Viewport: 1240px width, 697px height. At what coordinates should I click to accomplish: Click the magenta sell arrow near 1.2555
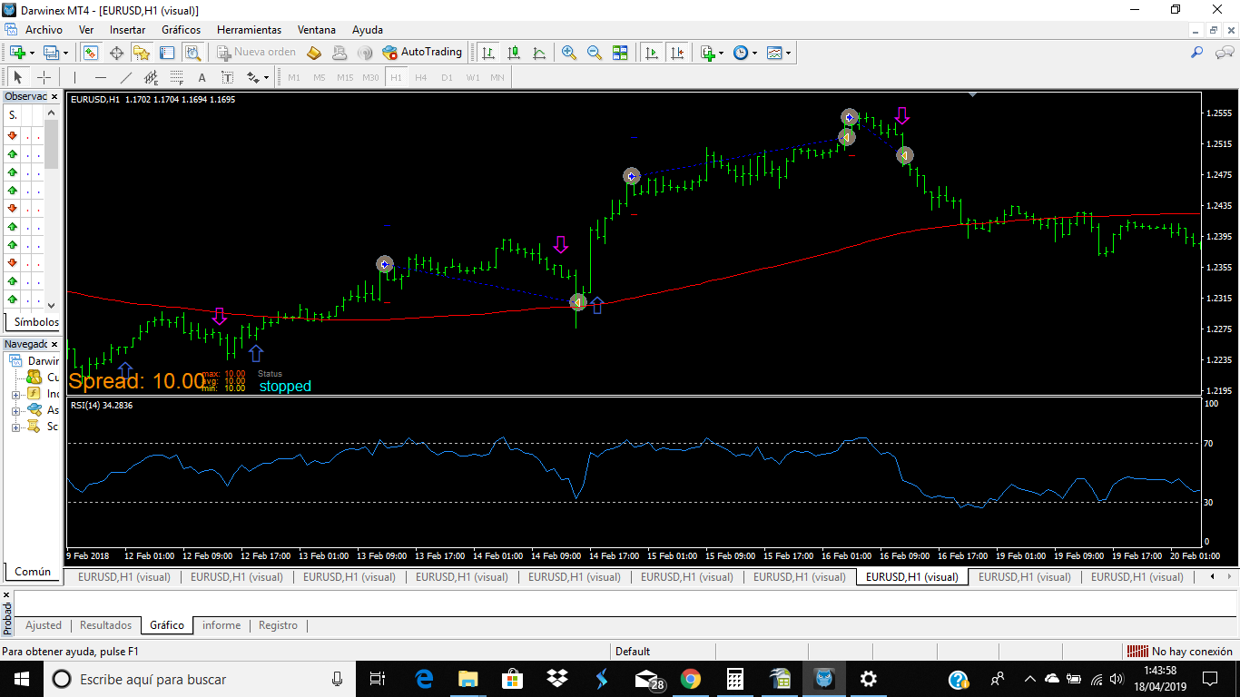coord(901,115)
